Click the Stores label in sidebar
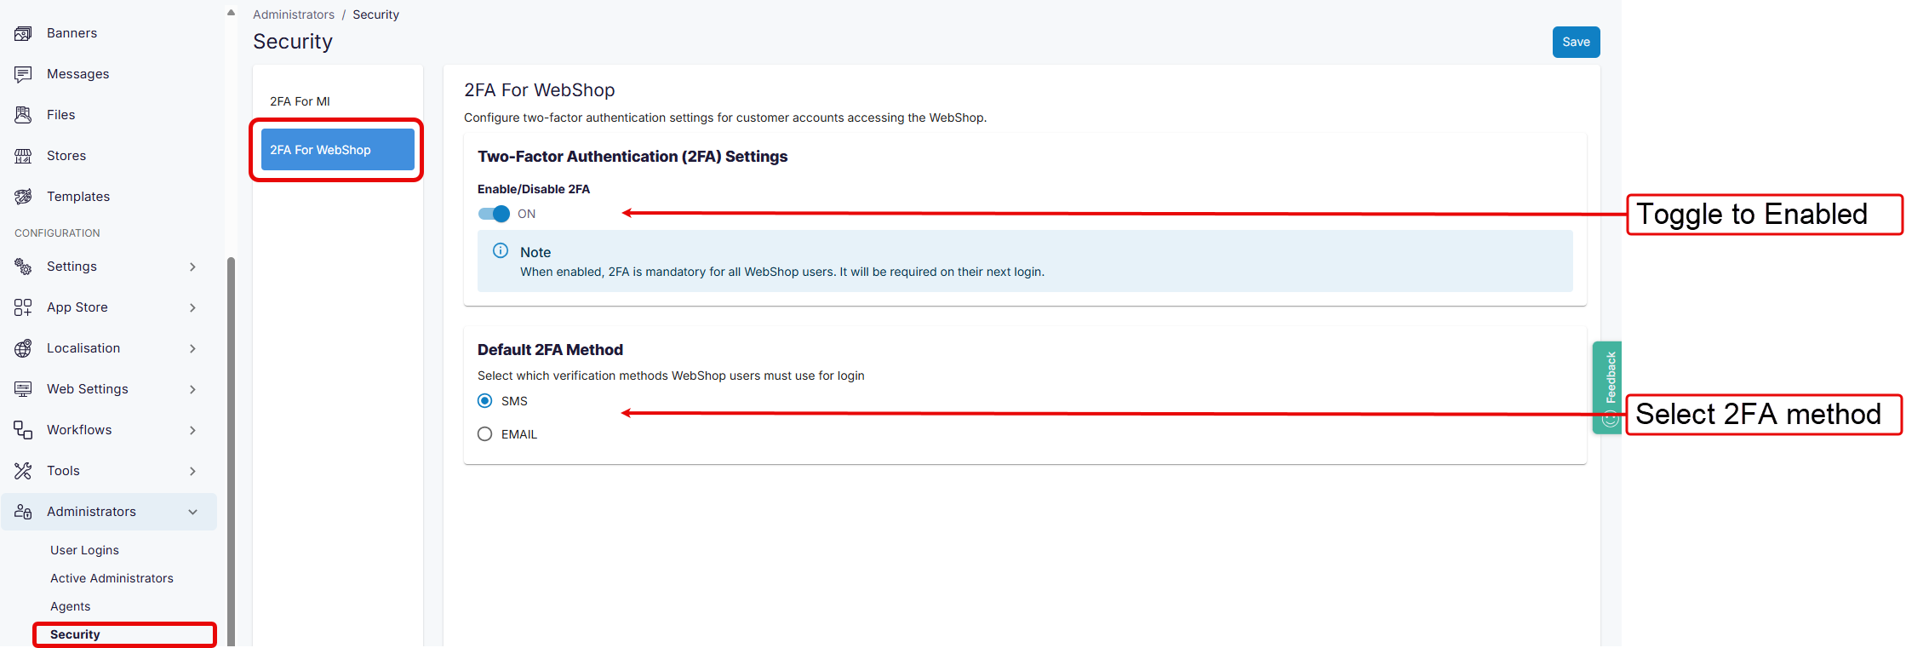 click(x=66, y=156)
